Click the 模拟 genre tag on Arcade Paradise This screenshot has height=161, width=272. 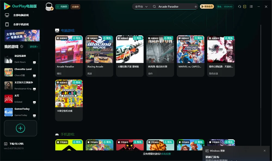pos(59,73)
